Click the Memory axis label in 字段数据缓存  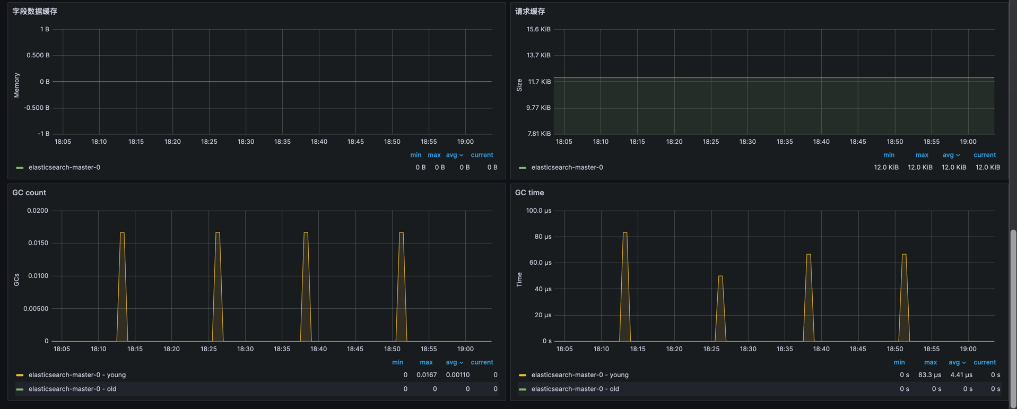(16, 85)
